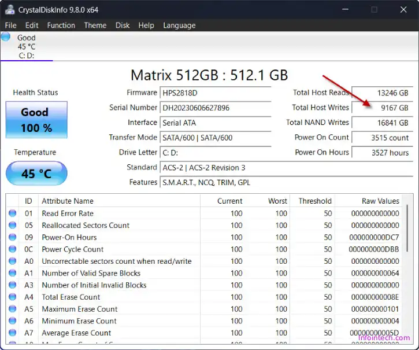Click the status orb for Power Cycle Count

[x=12, y=249]
